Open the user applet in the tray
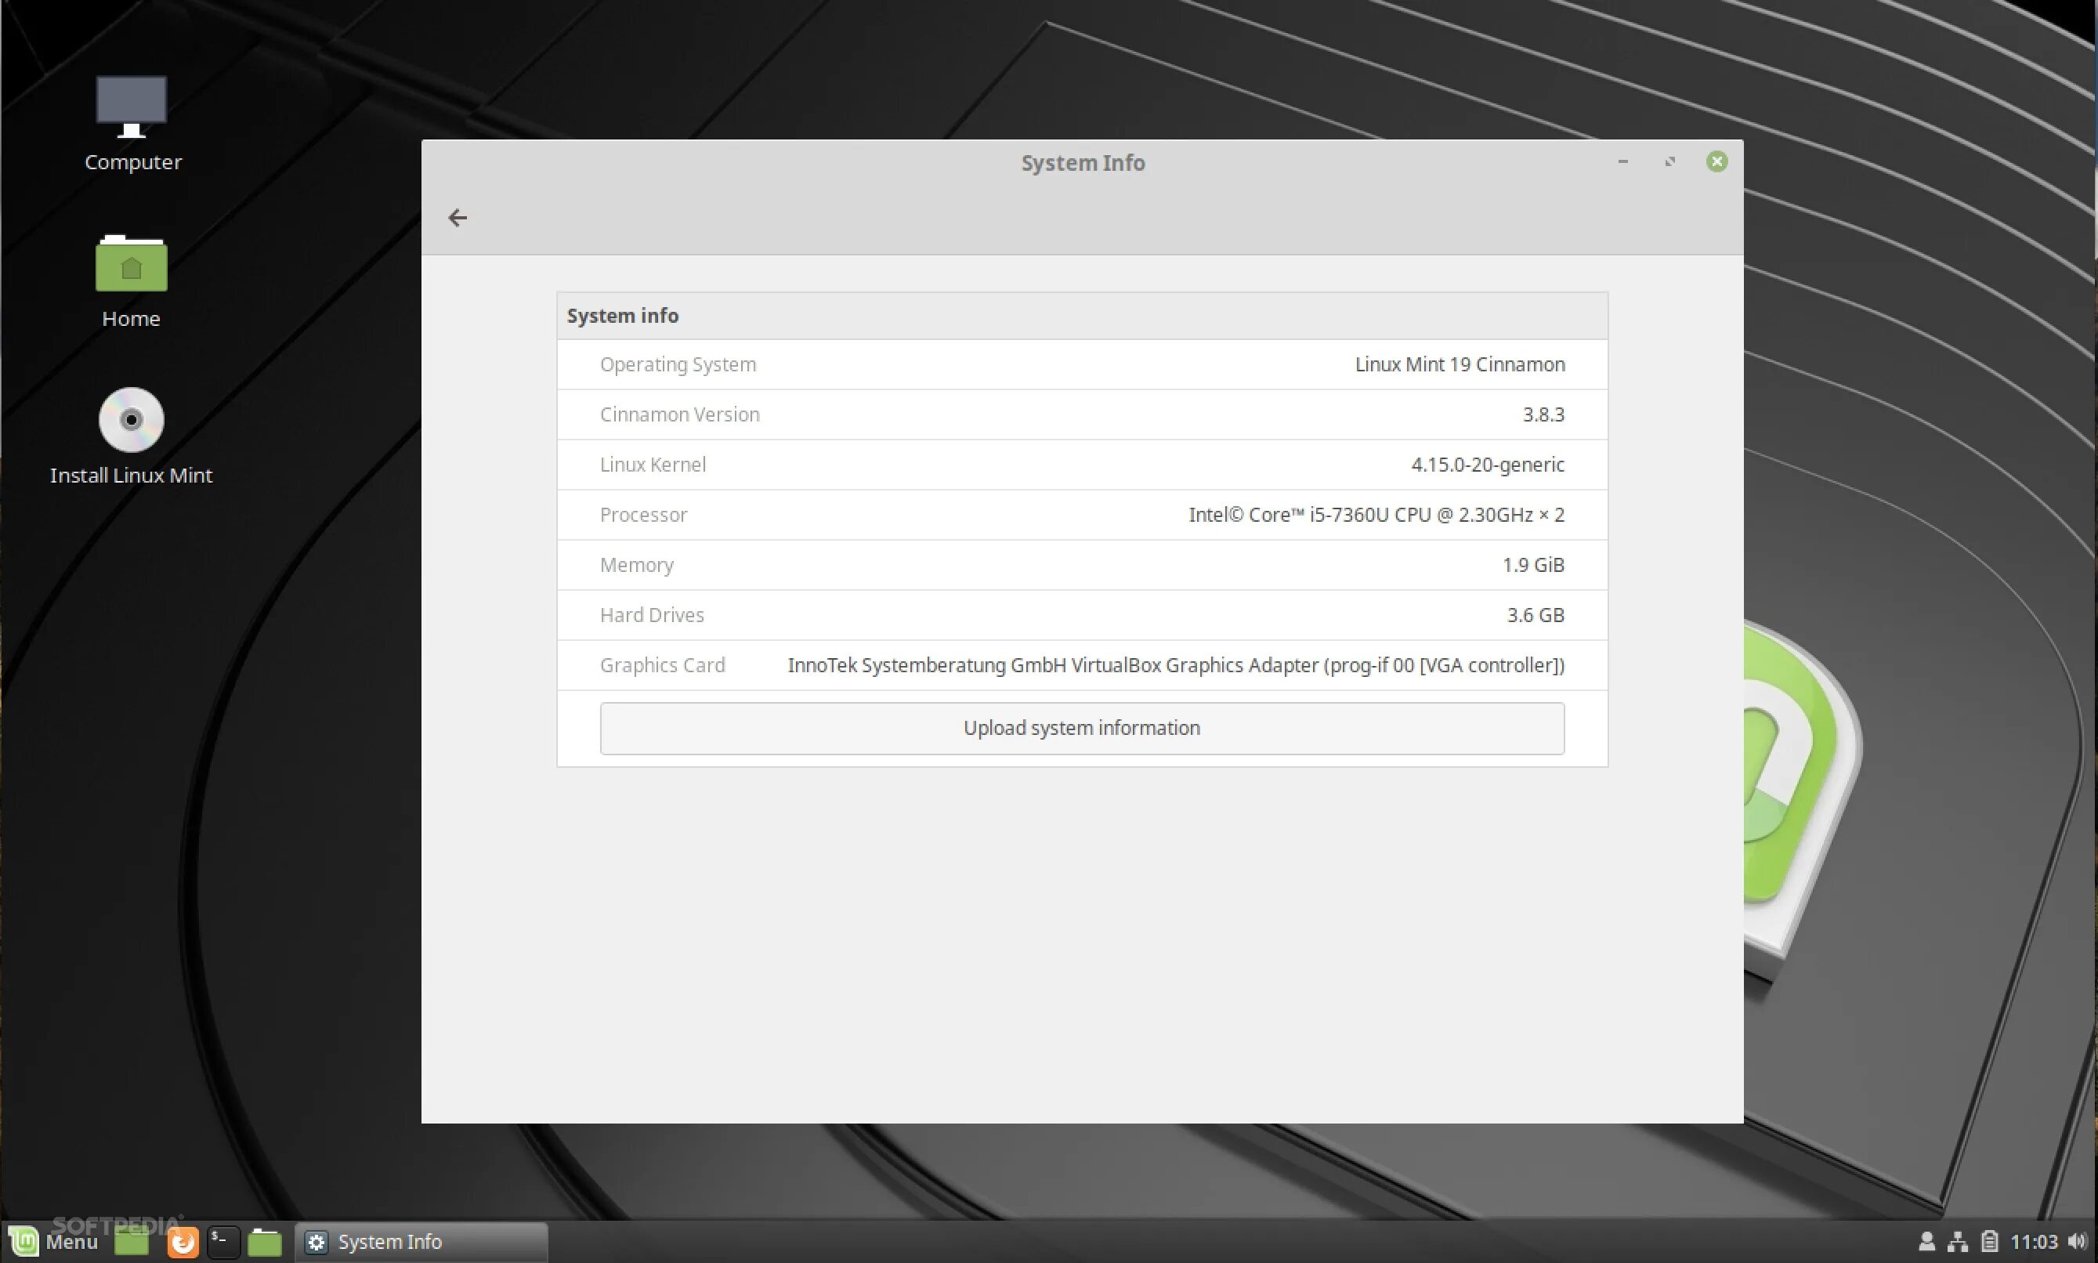Viewport: 2098px width, 1263px height. [x=1927, y=1242]
